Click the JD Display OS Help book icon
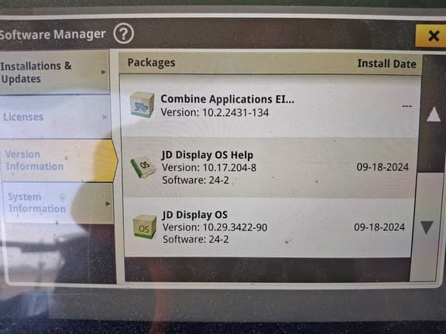446x334 pixels. click(142, 167)
